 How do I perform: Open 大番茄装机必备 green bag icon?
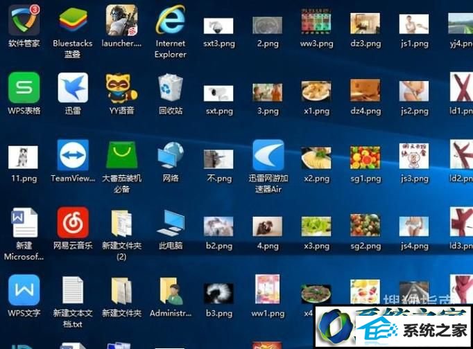121,155
